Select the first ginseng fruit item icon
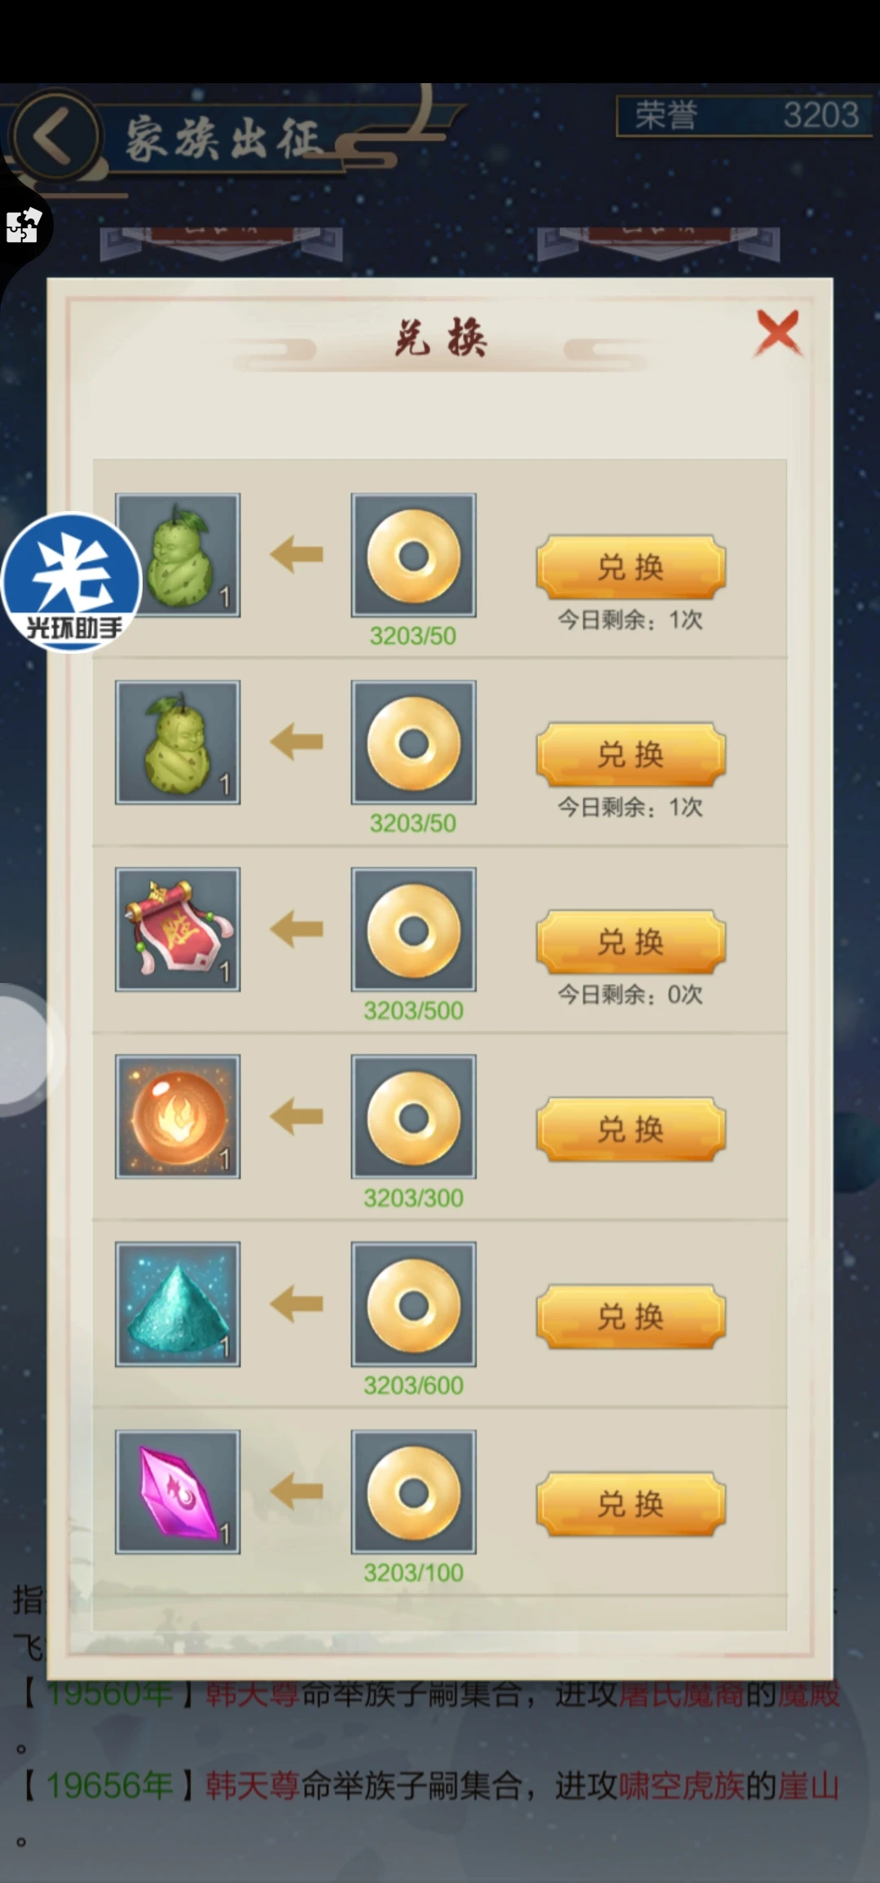The image size is (880, 1883). coord(178,555)
